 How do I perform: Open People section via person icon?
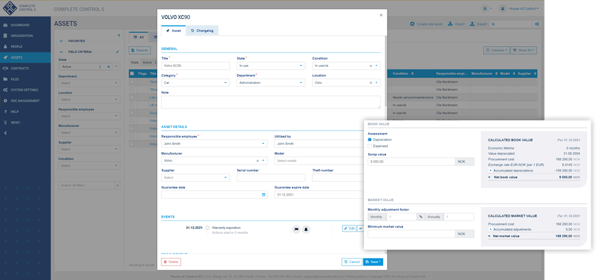coord(5,47)
